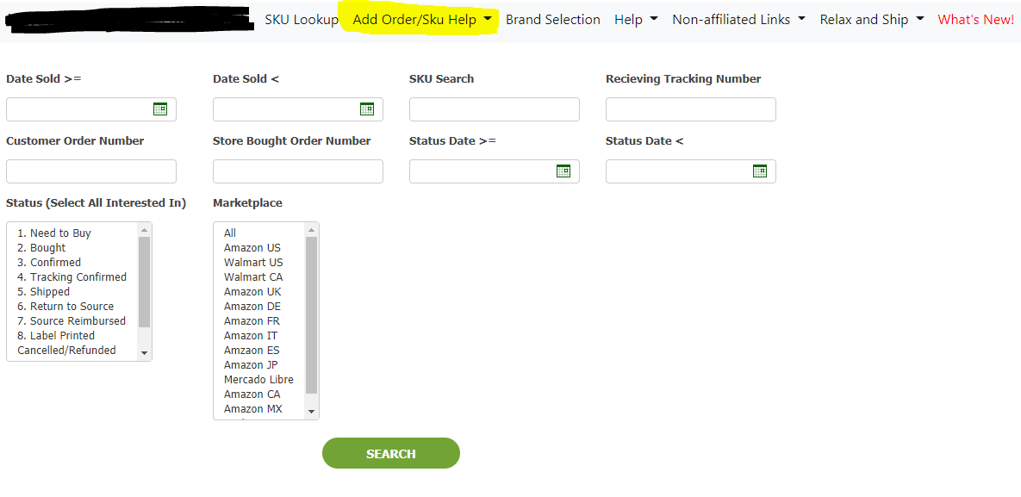Click the Status list scrollbar thumb
The height and width of the screenshot is (497, 1021).
(x=145, y=282)
